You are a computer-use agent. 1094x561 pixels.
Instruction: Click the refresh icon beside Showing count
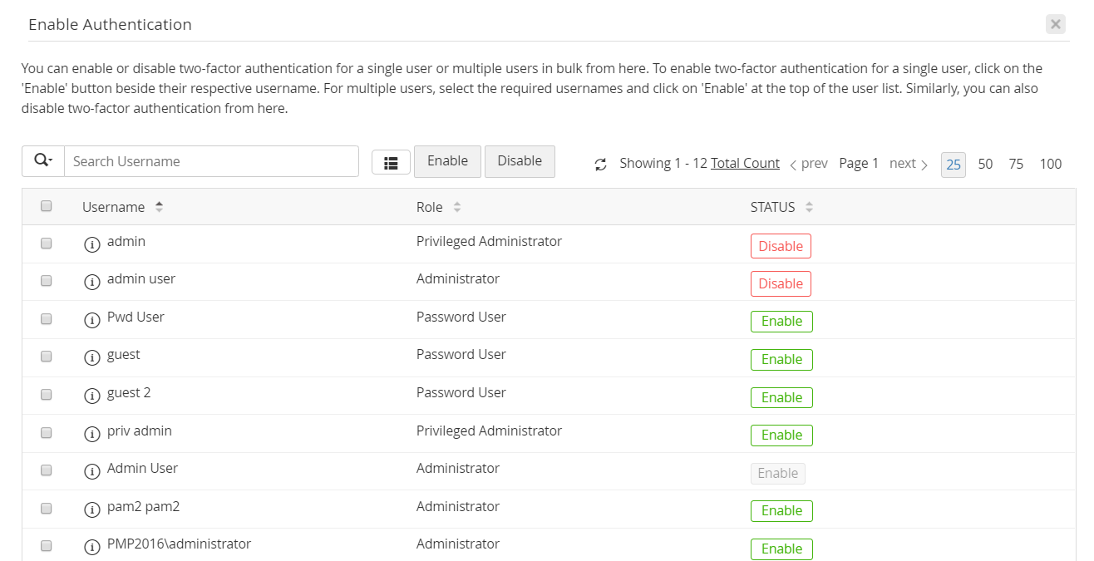tap(600, 165)
